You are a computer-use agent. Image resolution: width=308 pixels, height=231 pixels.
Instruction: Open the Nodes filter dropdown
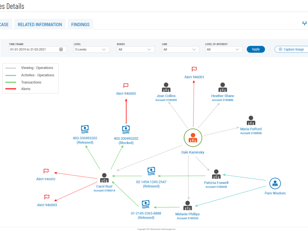point(136,49)
